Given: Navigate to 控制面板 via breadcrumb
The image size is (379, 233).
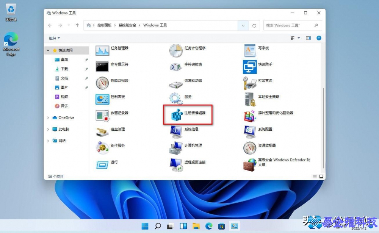Looking at the screenshot, I should pos(100,25).
